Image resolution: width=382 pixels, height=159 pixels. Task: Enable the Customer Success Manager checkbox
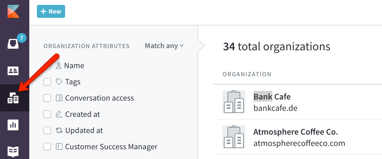(x=47, y=147)
